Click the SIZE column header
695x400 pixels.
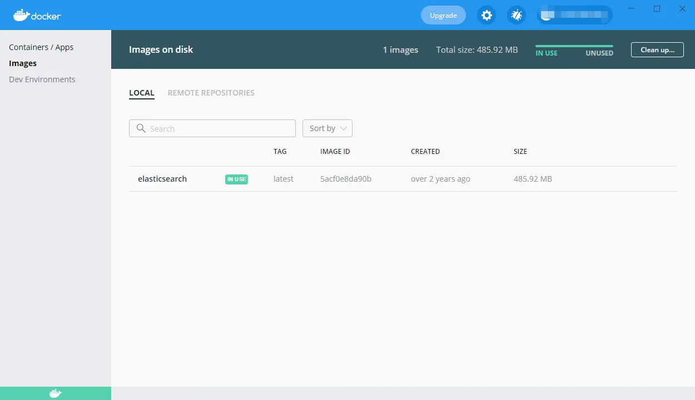(520, 151)
